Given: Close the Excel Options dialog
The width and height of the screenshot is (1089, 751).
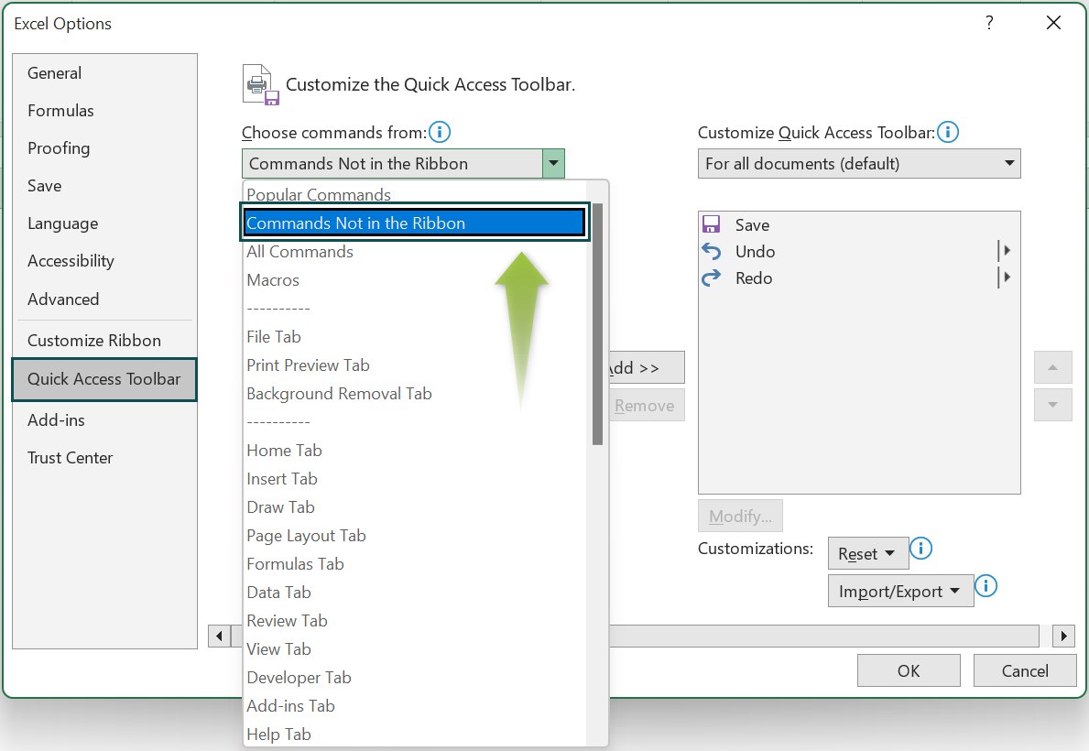Looking at the screenshot, I should pos(1053,23).
